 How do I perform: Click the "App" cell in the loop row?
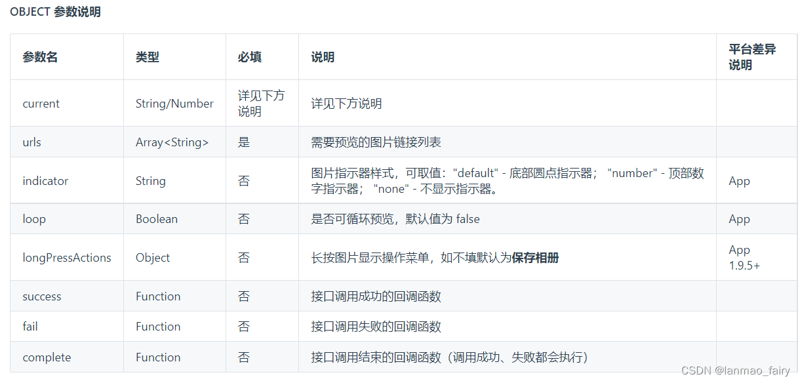[x=739, y=219]
